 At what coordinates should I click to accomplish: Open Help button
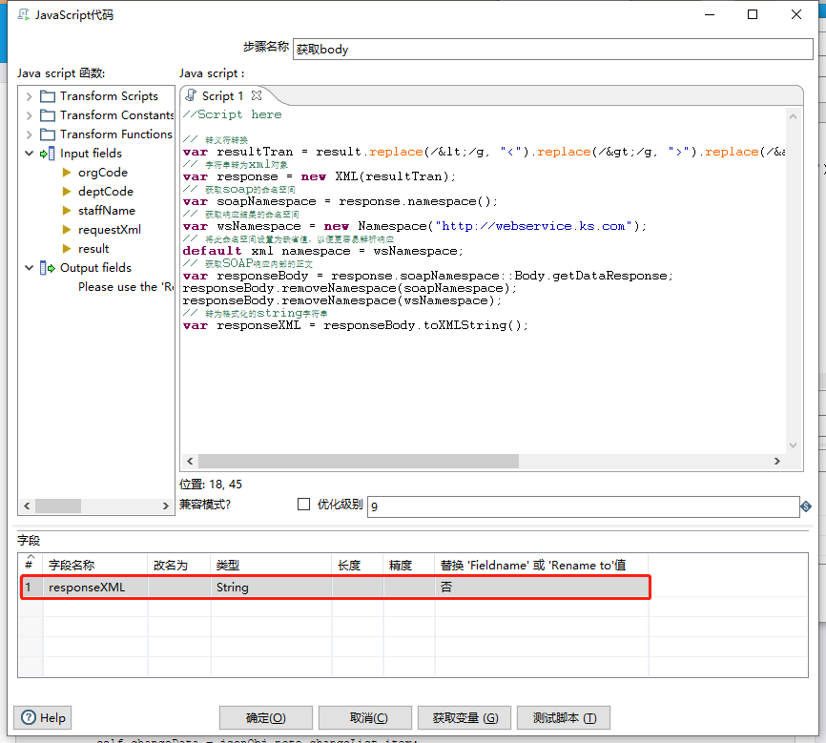(43, 717)
